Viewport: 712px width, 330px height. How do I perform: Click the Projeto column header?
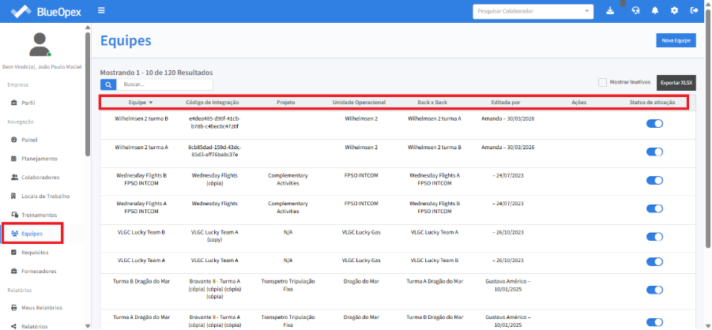point(286,103)
